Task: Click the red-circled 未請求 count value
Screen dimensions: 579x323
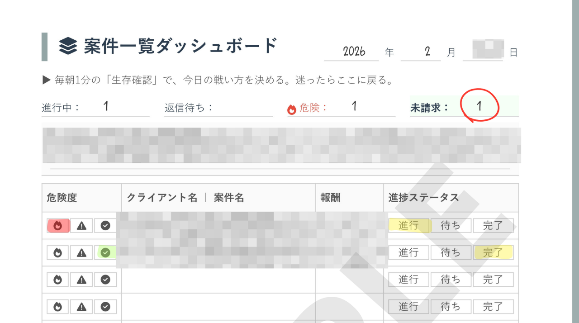Action: point(479,106)
